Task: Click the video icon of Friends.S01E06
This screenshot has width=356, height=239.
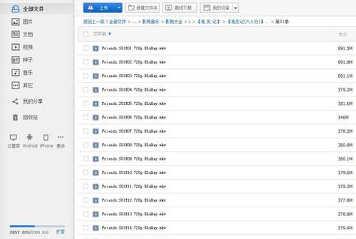Action: pyautogui.click(x=96, y=117)
